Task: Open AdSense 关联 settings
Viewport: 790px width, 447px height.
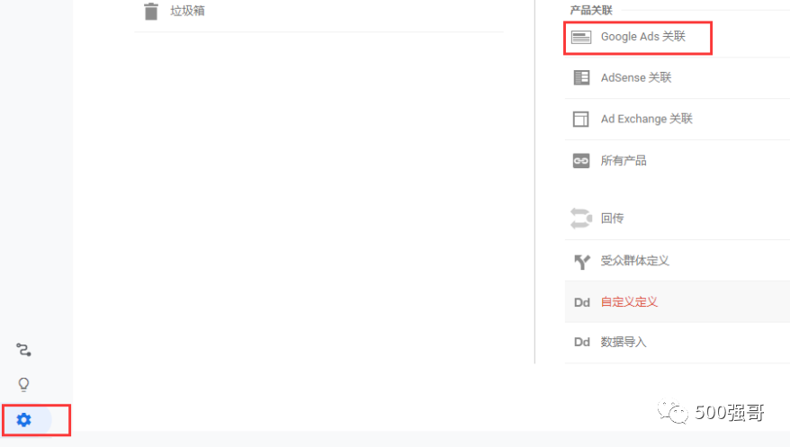Action: pyautogui.click(x=636, y=77)
